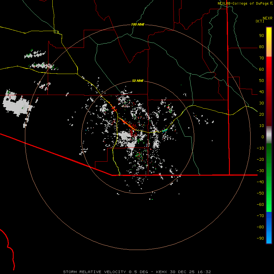Click the 90 value on the velocity scale

click(262, 36)
